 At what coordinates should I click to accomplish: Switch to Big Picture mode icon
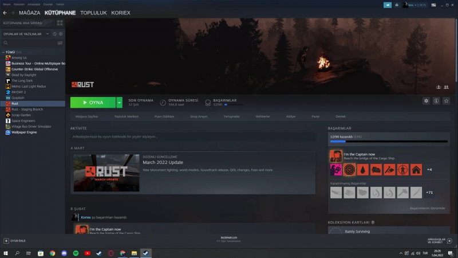click(433, 5)
